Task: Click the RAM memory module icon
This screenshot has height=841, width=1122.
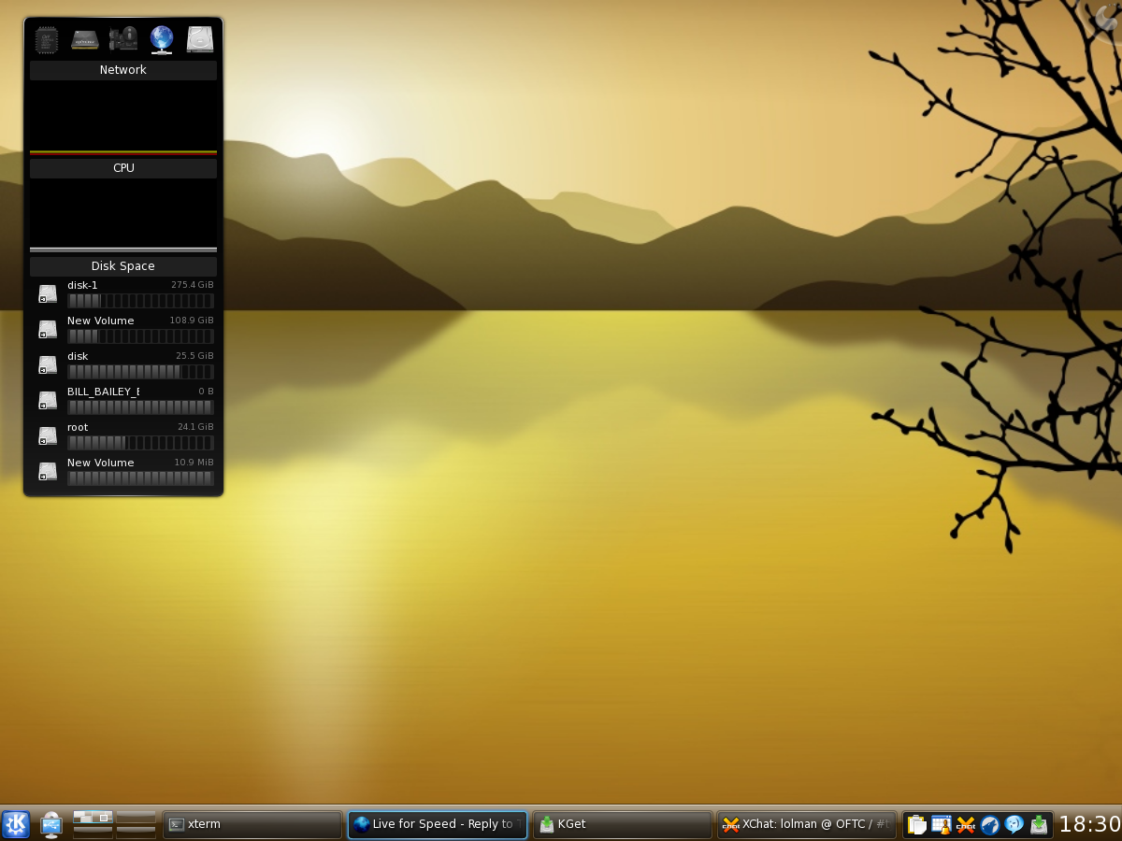Action: click(85, 39)
